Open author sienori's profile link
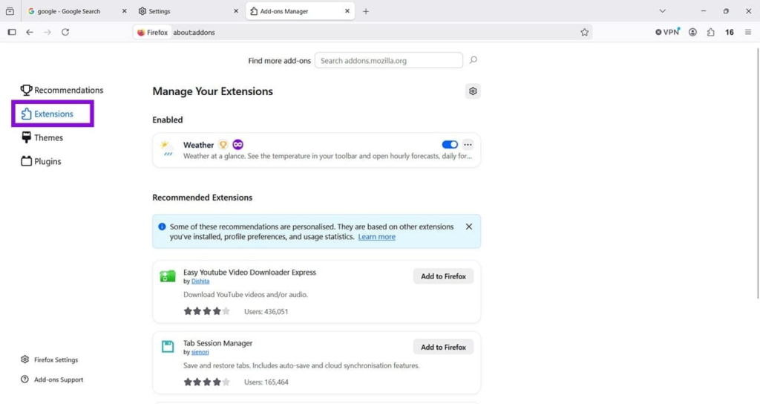The height and width of the screenshot is (404, 760). [x=200, y=352]
